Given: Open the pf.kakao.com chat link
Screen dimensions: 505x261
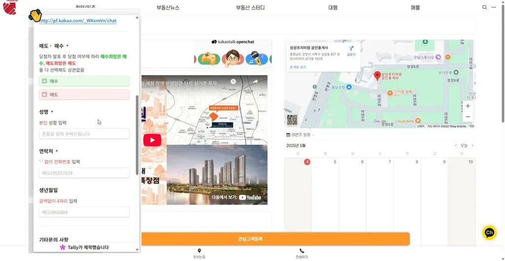Looking at the screenshot, I should click(77, 21).
